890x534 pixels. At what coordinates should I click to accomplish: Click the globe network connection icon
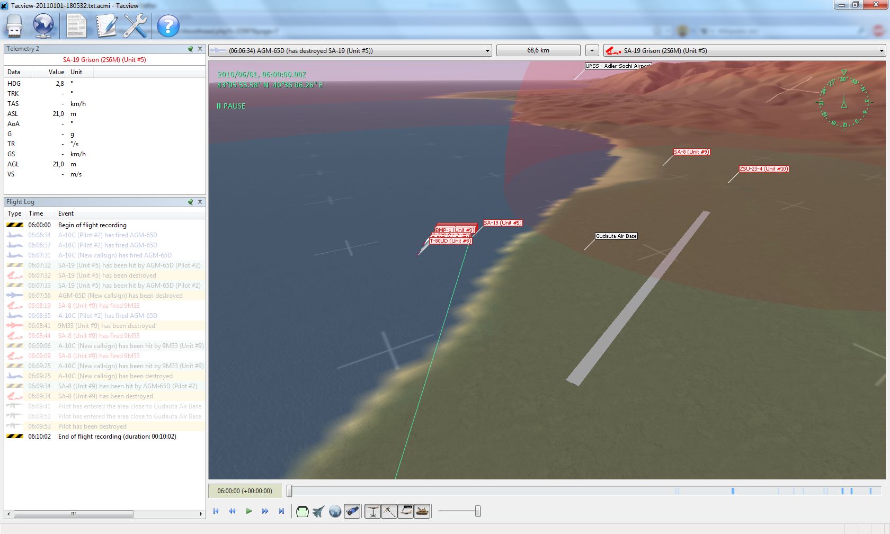(x=43, y=25)
